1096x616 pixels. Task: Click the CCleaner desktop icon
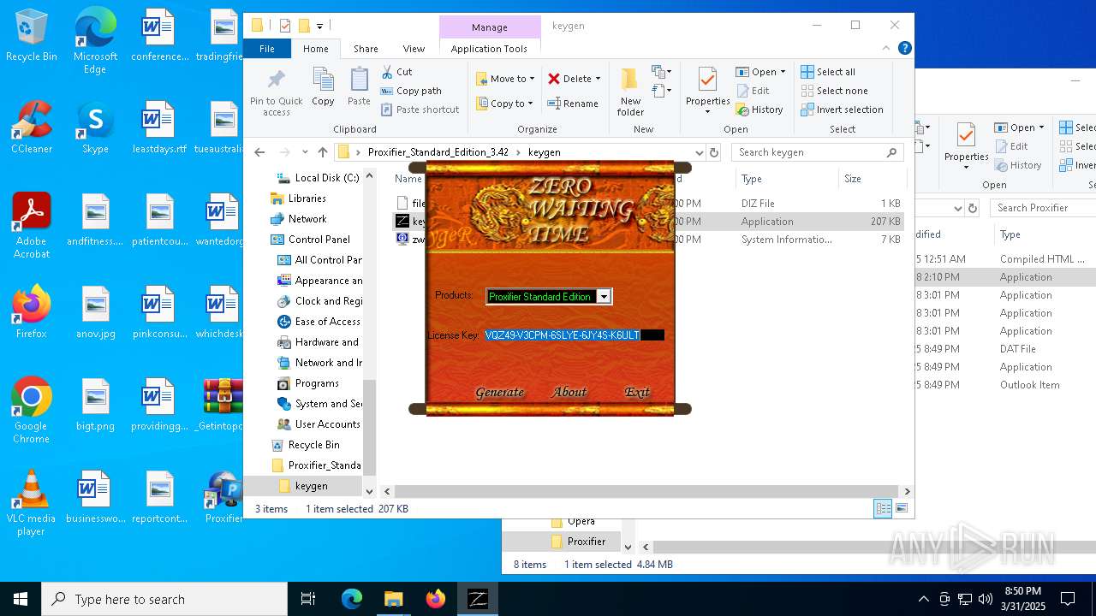coord(32,128)
